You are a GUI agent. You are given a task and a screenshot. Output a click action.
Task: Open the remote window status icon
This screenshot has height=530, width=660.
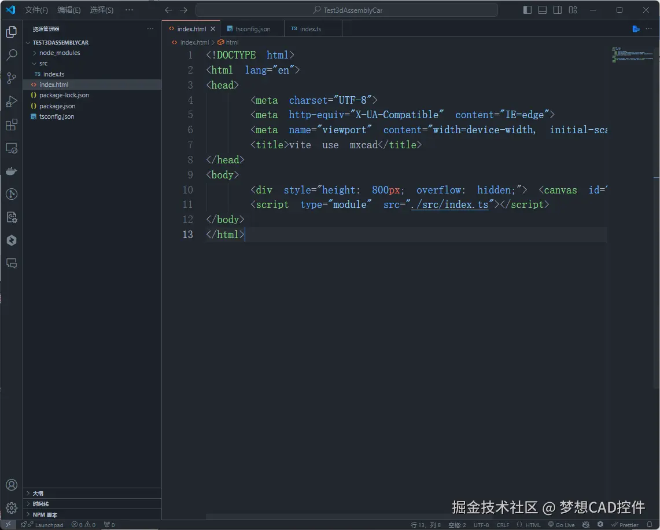point(8,525)
